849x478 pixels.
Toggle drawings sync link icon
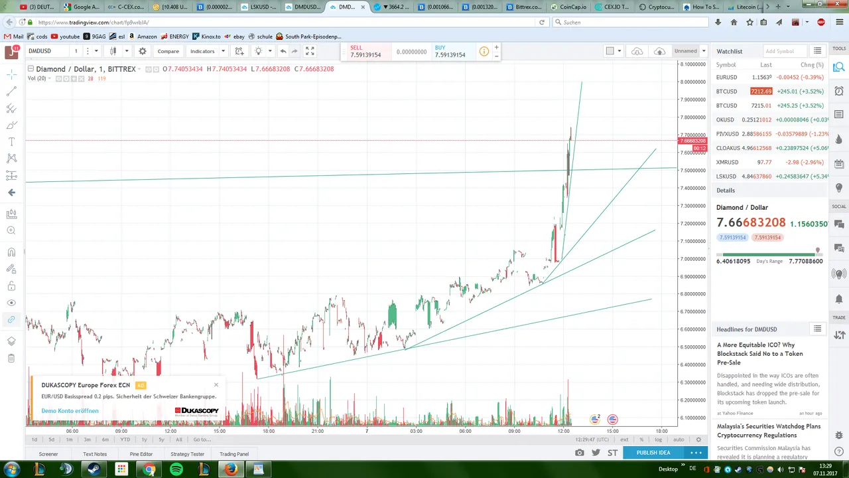click(x=11, y=319)
